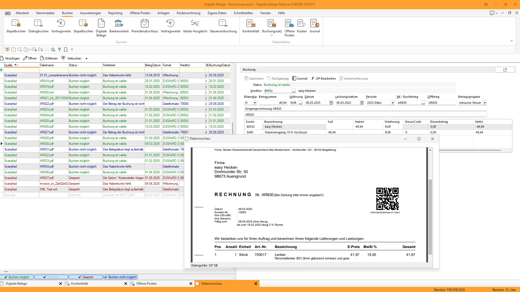Switch to the Offene Posten tab

(146, 283)
